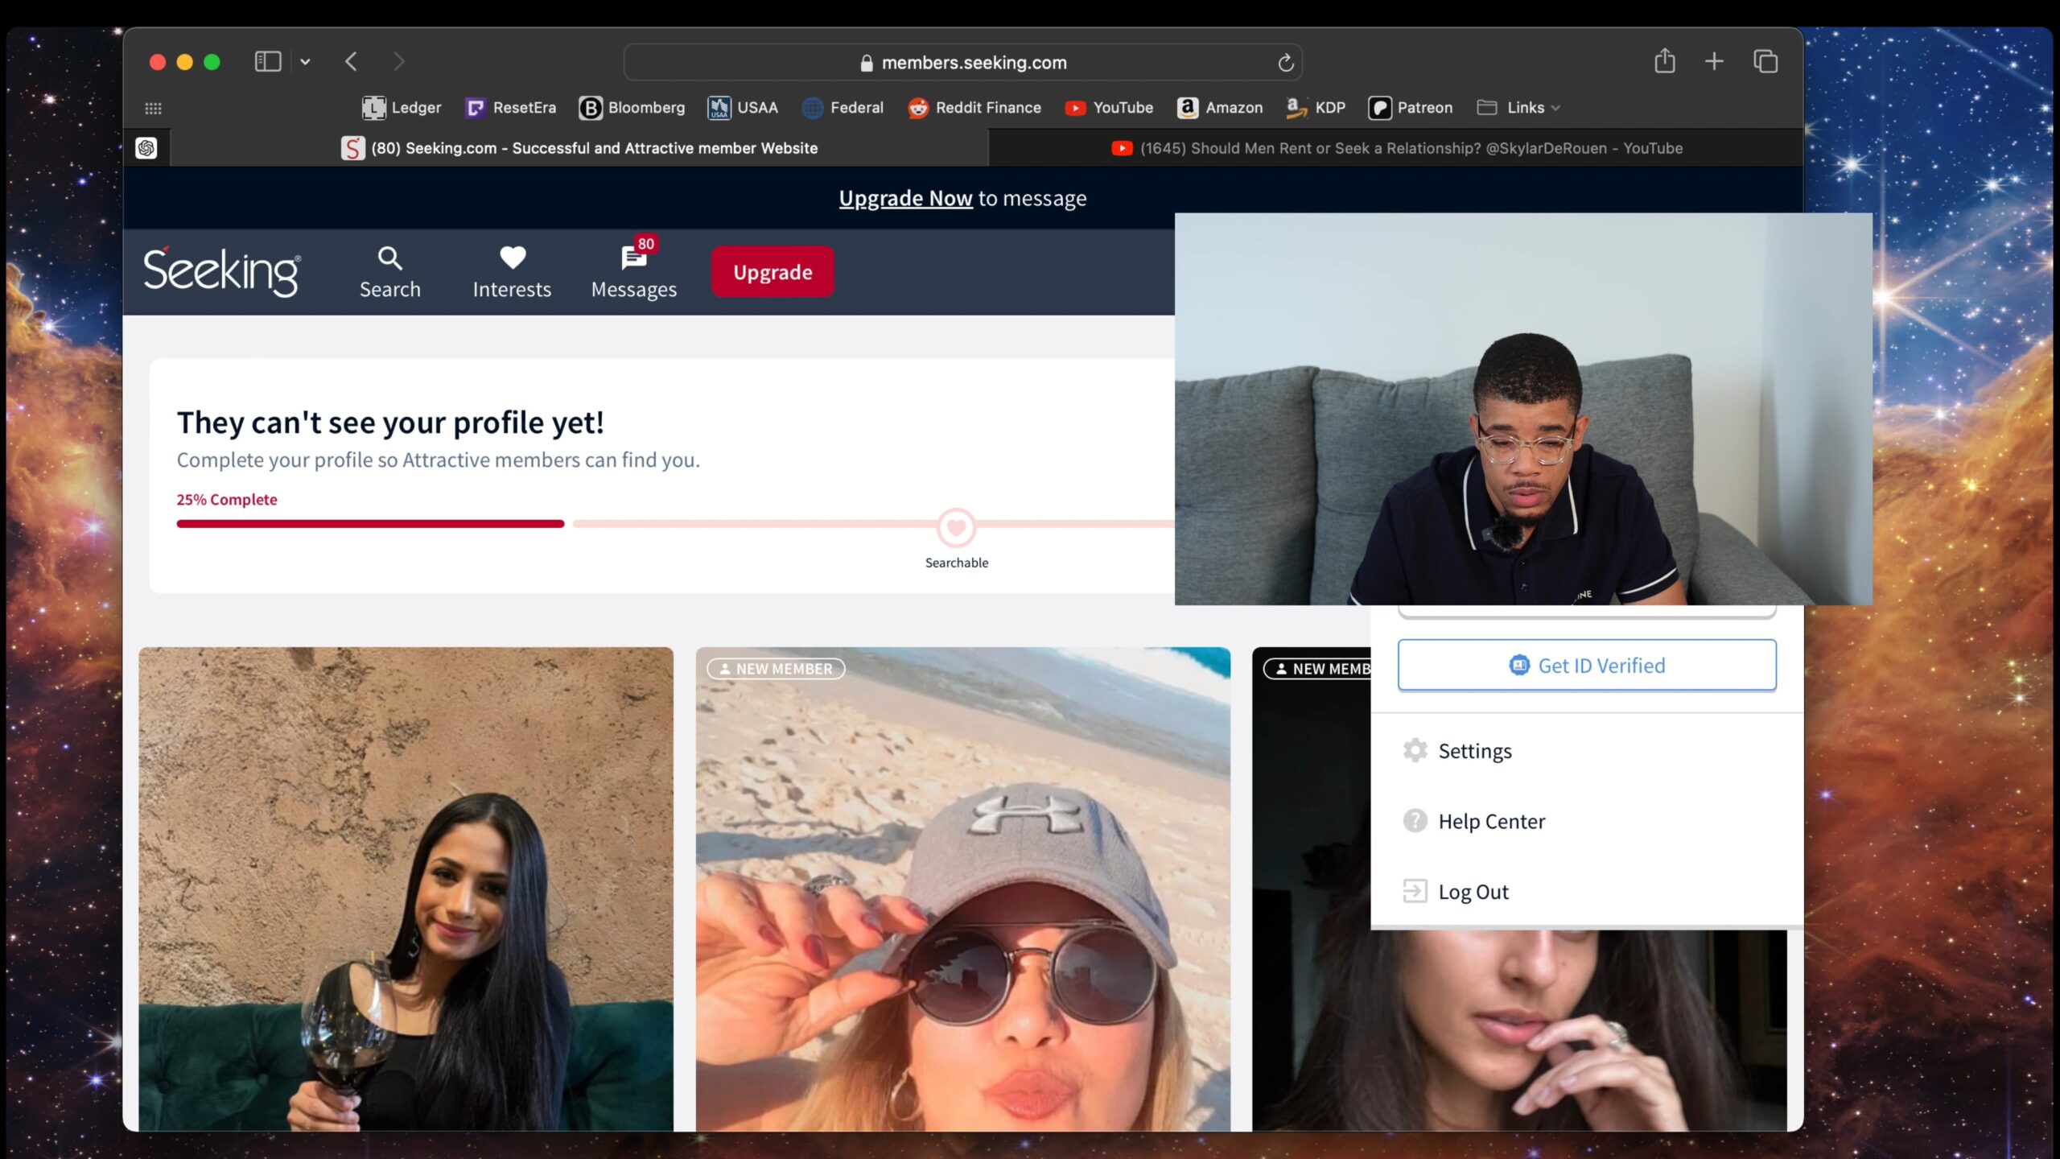Open the ResetEra bookmark
The image size is (2060, 1159).
point(510,108)
